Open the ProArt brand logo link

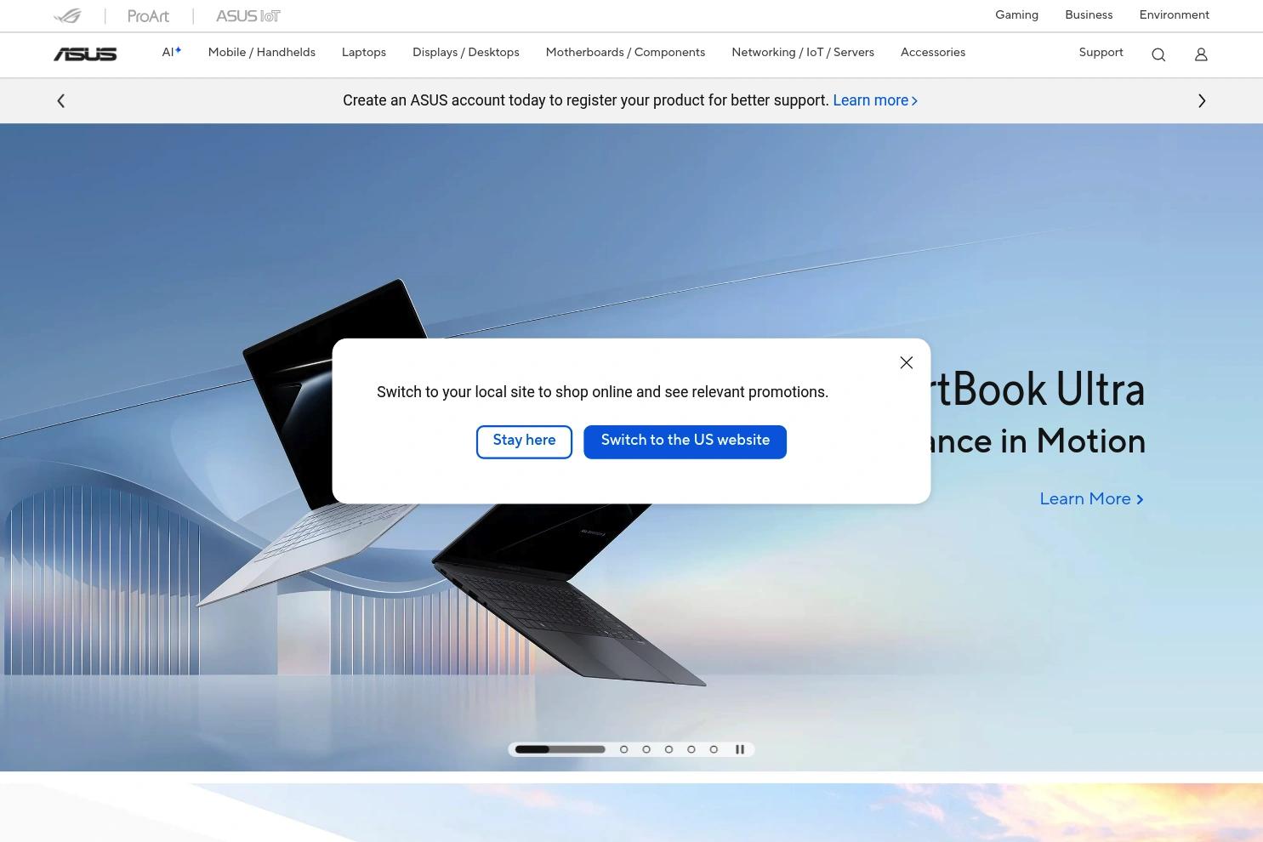pyautogui.click(x=148, y=16)
